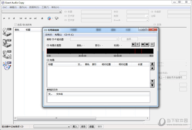Click the CMP compressed copy sidebar icon
This screenshot has height=130, width=192.
7,43
